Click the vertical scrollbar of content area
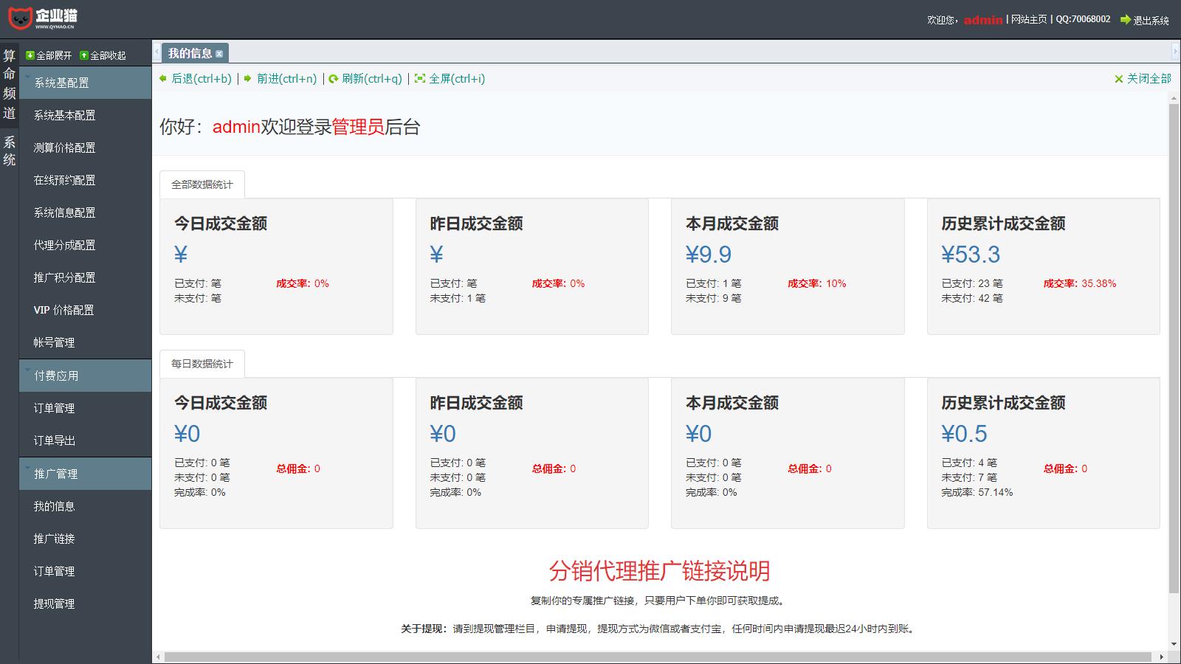Image resolution: width=1181 pixels, height=664 pixels. coord(1174,347)
